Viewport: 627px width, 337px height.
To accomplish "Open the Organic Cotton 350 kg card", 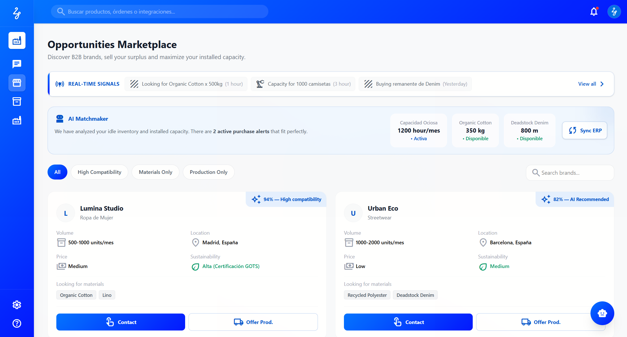I will 475,130.
